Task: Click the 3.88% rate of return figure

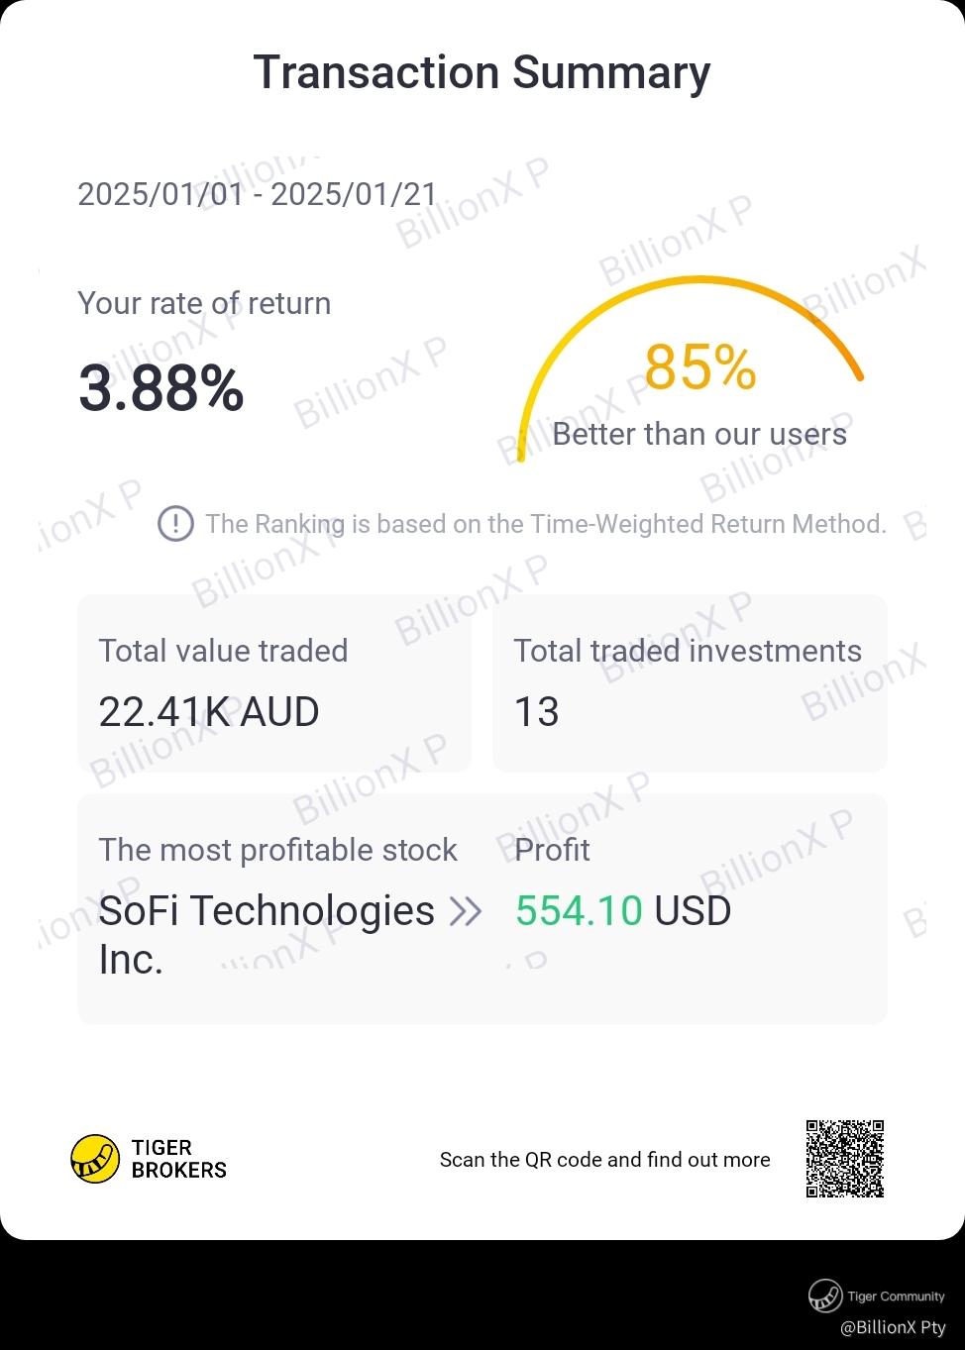Action: 161,388
